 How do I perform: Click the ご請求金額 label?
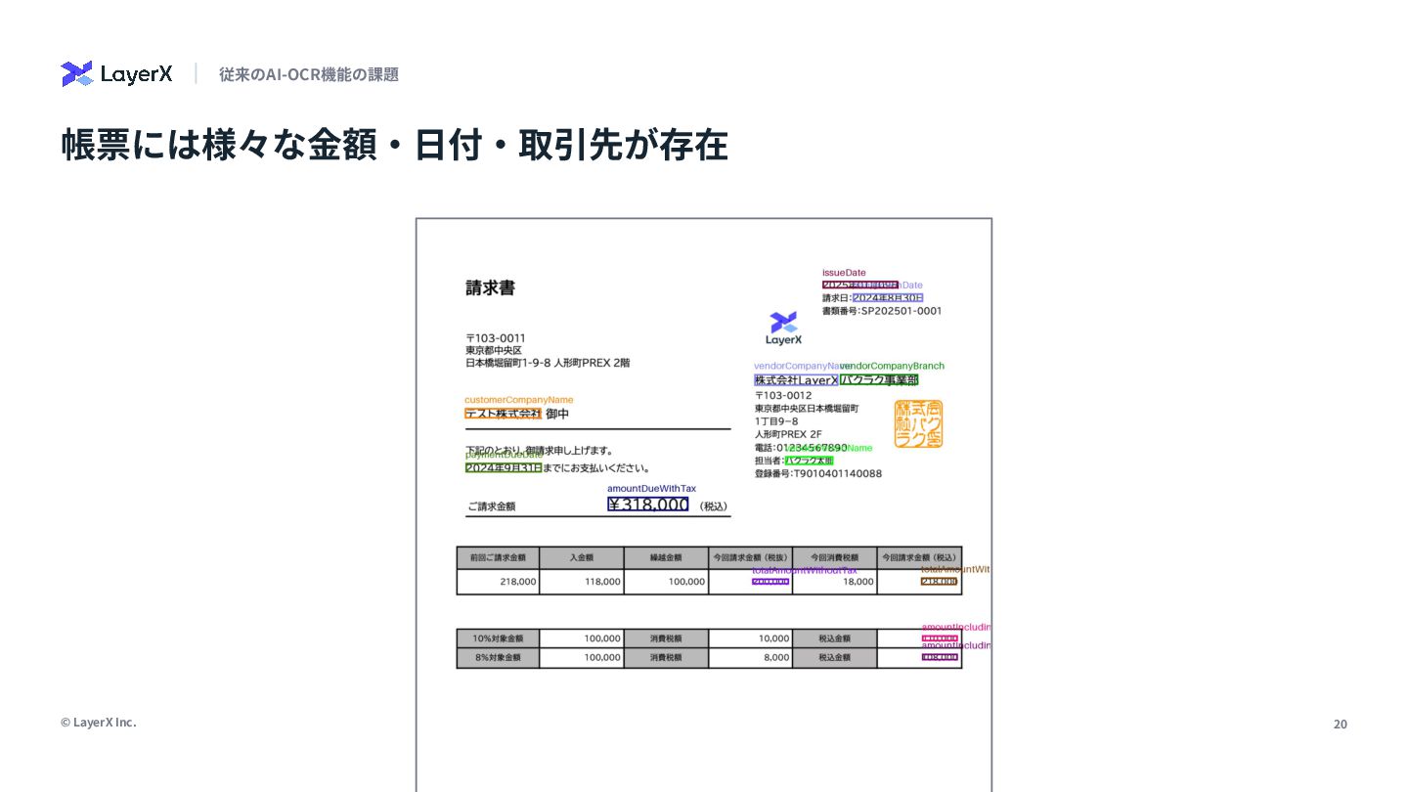coord(492,506)
